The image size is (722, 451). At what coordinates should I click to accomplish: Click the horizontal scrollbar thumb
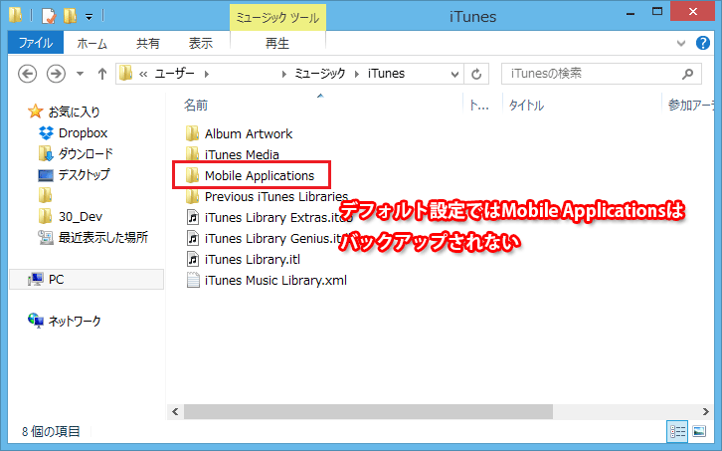click(x=368, y=411)
